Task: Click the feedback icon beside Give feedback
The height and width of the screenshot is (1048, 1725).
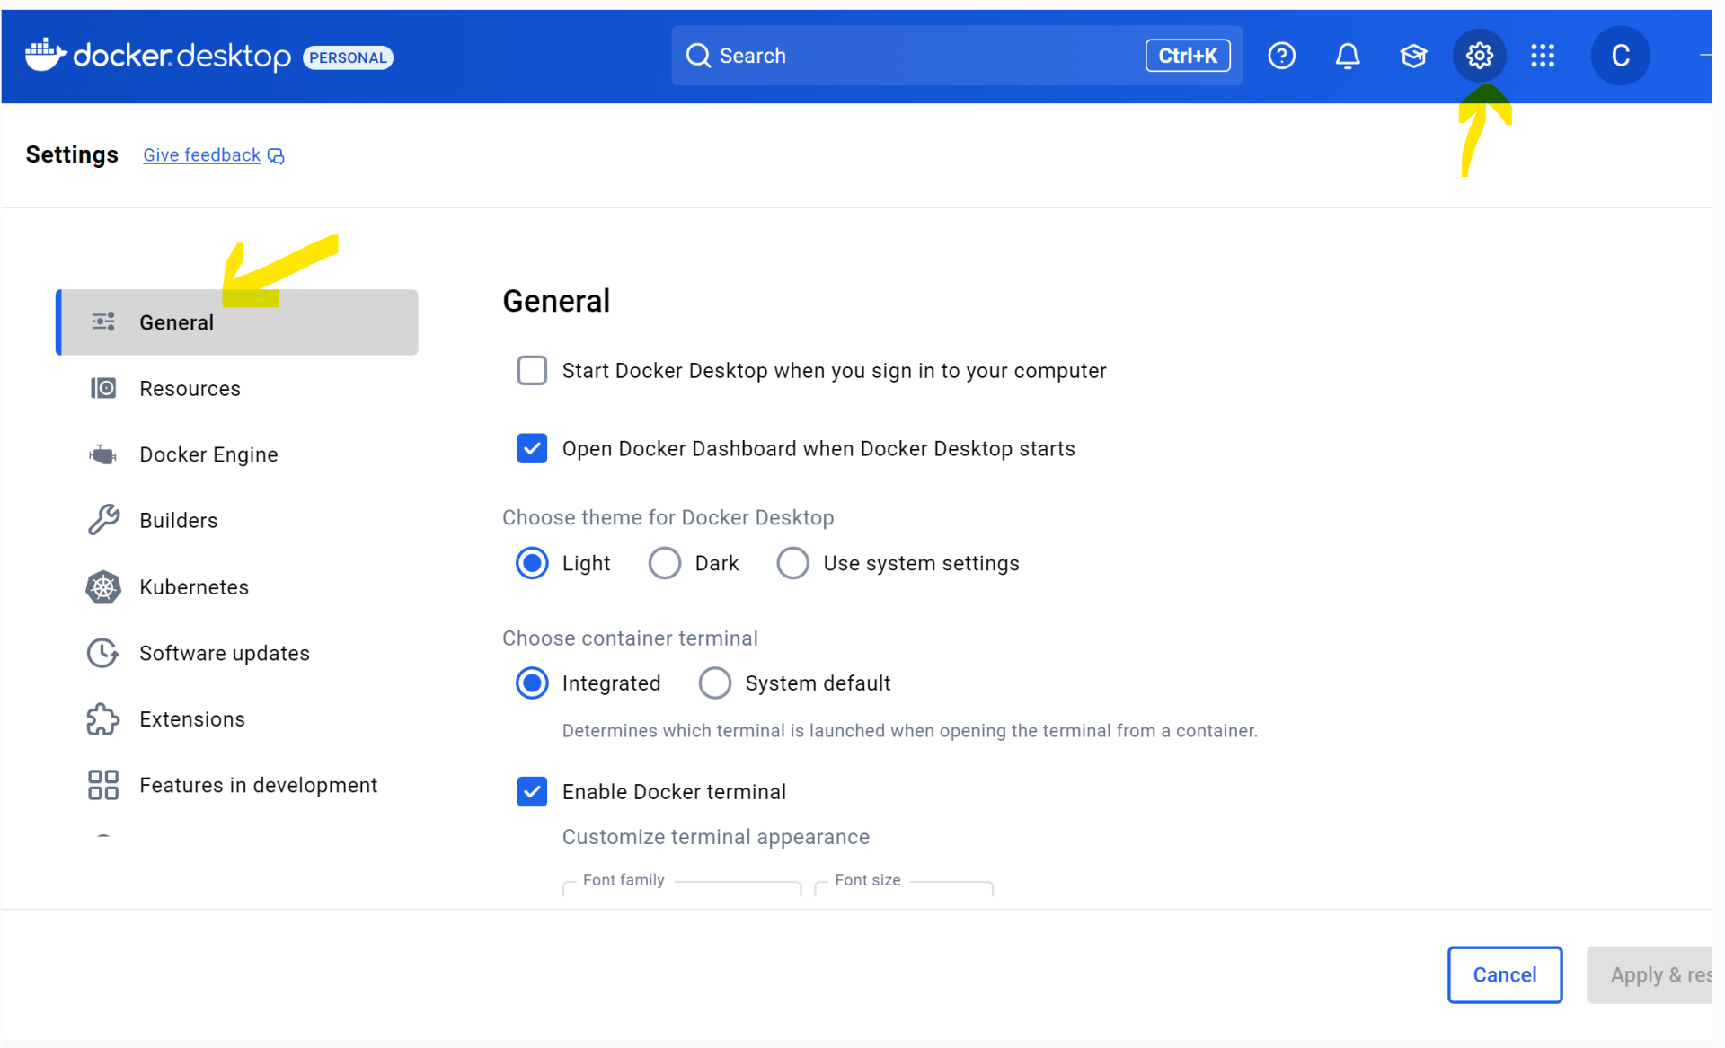Action: click(277, 156)
